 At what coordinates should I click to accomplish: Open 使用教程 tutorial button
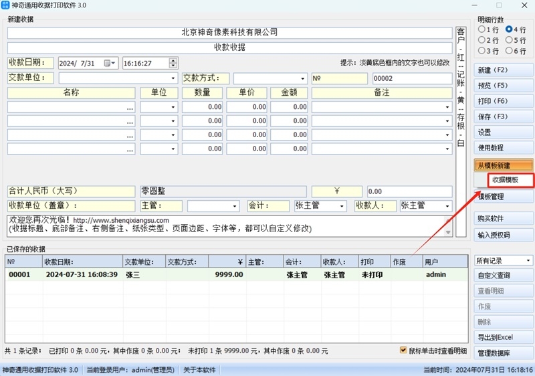(504, 148)
